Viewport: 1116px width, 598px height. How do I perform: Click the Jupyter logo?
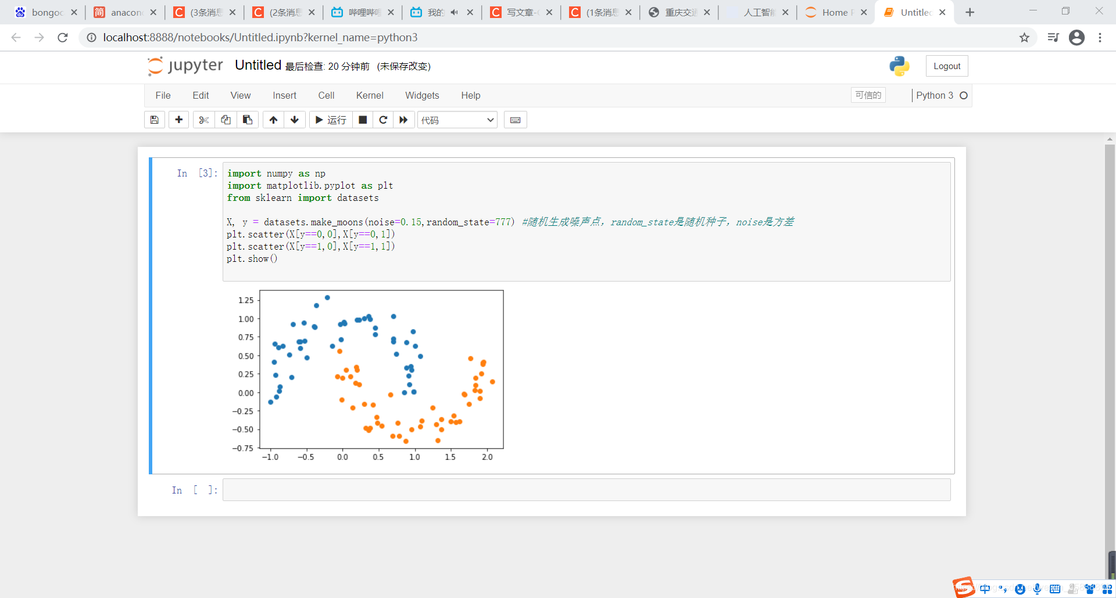pyautogui.click(x=185, y=66)
